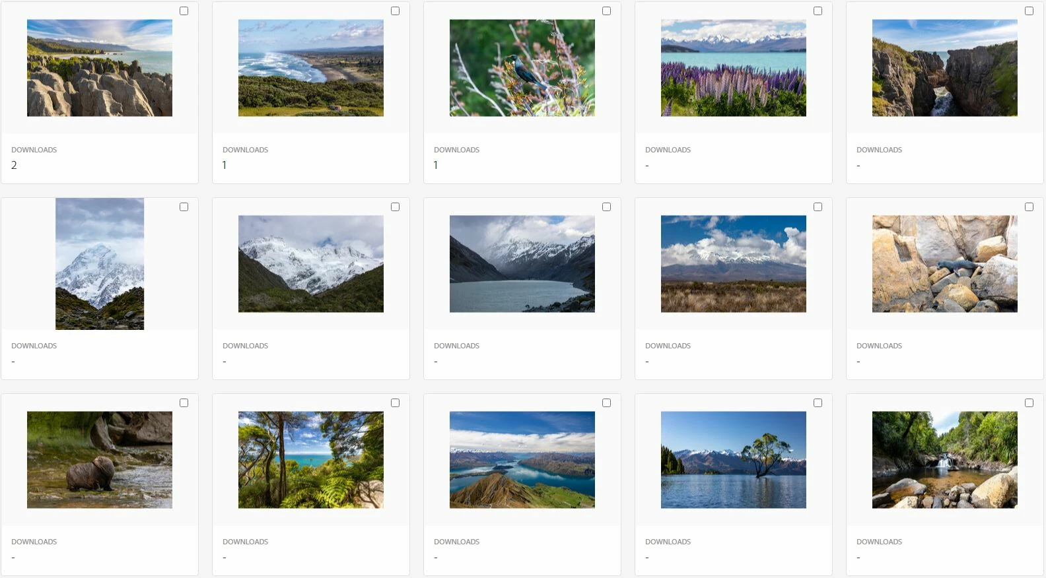Open the seal on golden boulders photo
Image resolution: width=1046 pixels, height=578 pixels.
click(x=945, y=264)
